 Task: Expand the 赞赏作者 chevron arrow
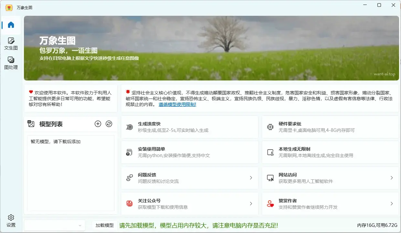[x=392, y=204]
